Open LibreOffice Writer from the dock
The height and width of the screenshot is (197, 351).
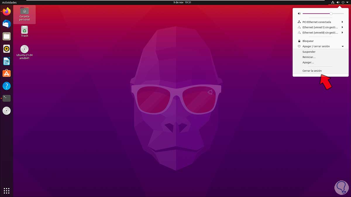click(x=6, y=61)
